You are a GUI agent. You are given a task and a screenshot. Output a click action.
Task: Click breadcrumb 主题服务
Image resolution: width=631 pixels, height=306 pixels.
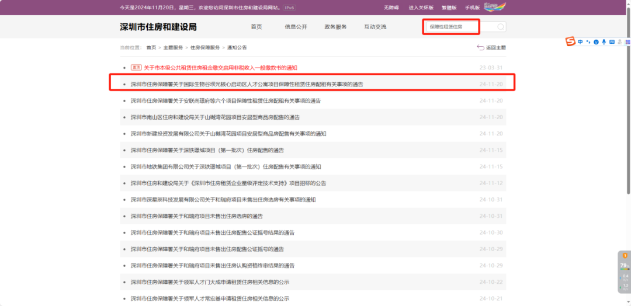coord(173,47)
